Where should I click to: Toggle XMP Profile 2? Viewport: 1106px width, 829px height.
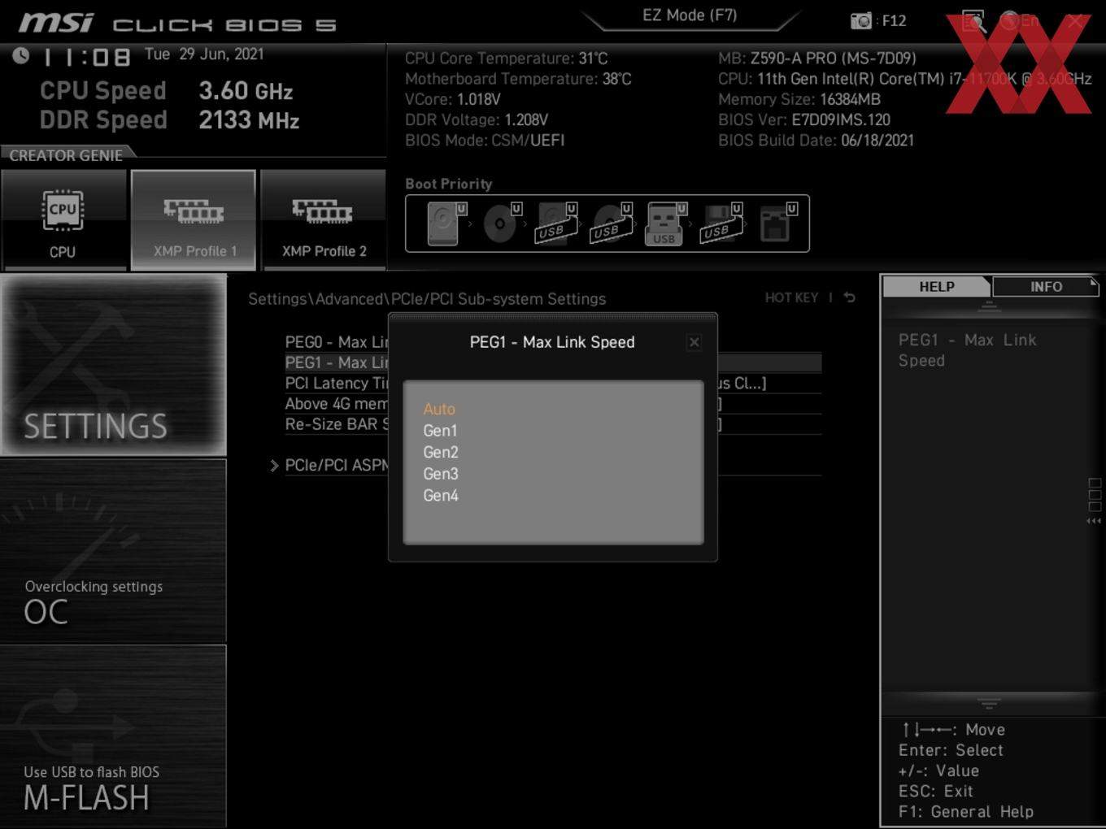[x=324, y=219]
